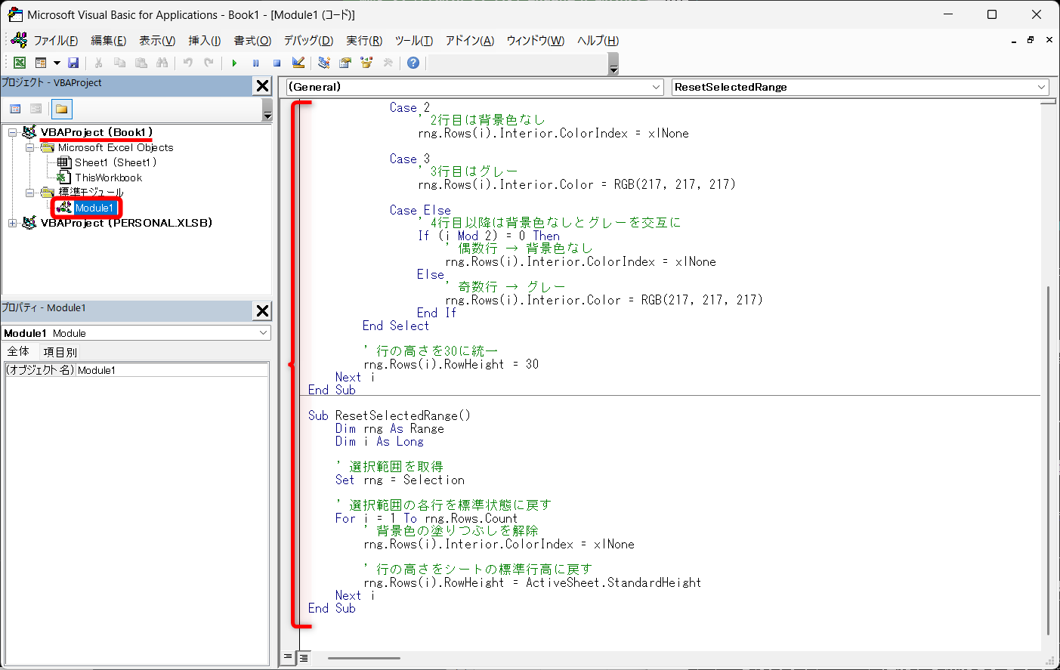The image size is (1060, 670).
Task: Open the 実行 menu
Action: pos(364,41)
